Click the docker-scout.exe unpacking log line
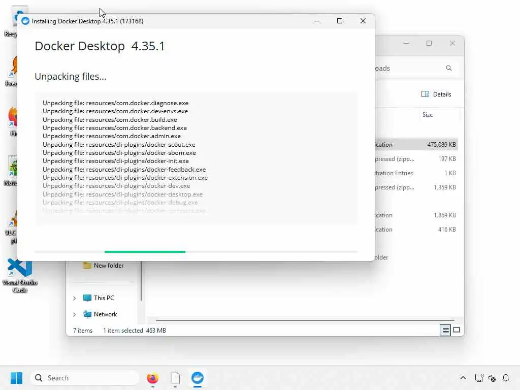 [119, 145]
